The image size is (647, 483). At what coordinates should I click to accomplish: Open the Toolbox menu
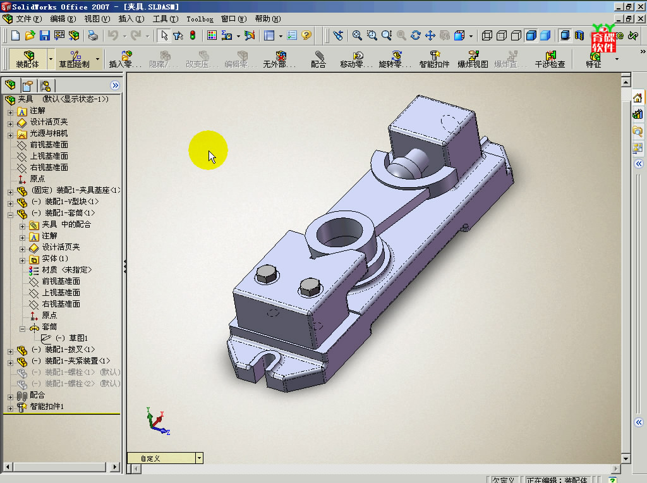[x=200, y=19]
